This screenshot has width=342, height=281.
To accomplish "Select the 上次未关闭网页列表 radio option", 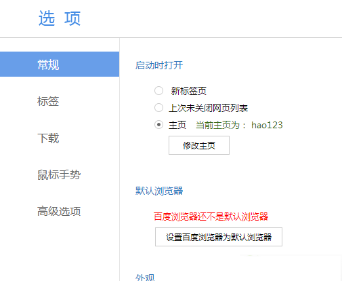I will (x=158, y=108).
